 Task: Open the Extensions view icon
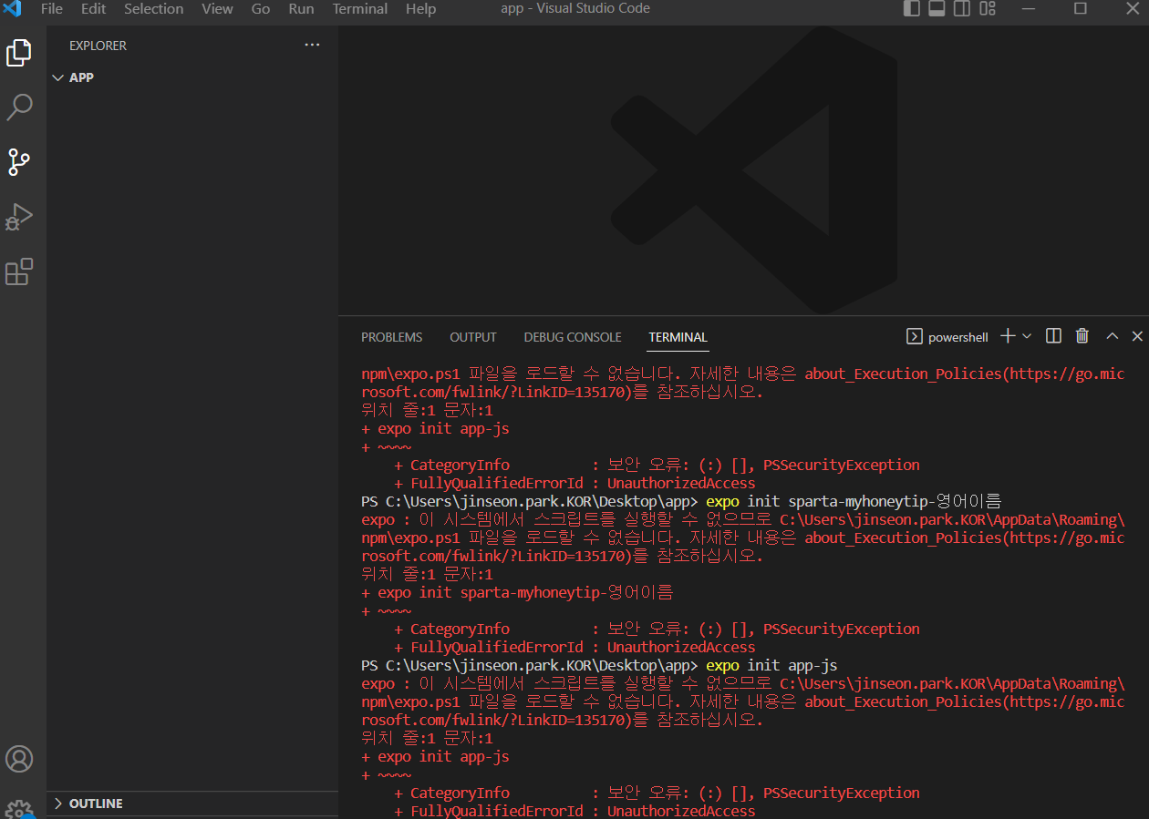point(19,271)
